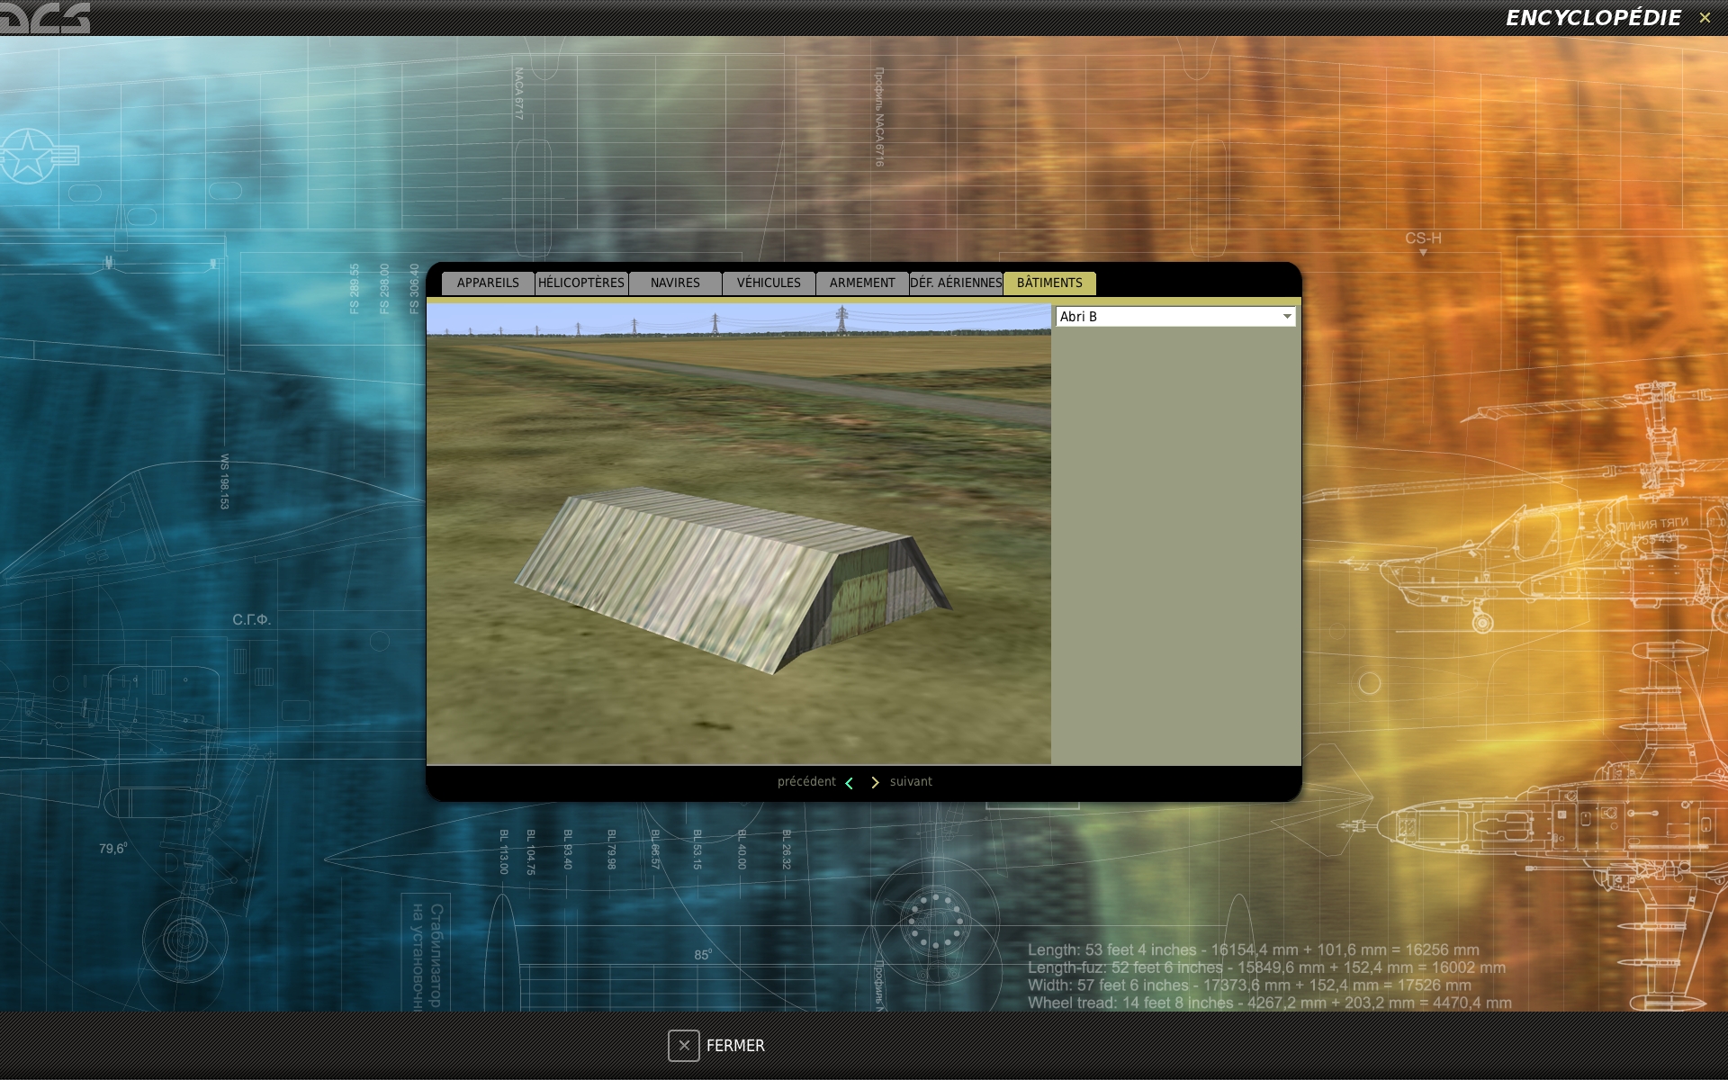The width and height of the screenshot is (1728, 1080).
Task: Switch to the ARMEMENT tab
Action: tap(862, 283)
